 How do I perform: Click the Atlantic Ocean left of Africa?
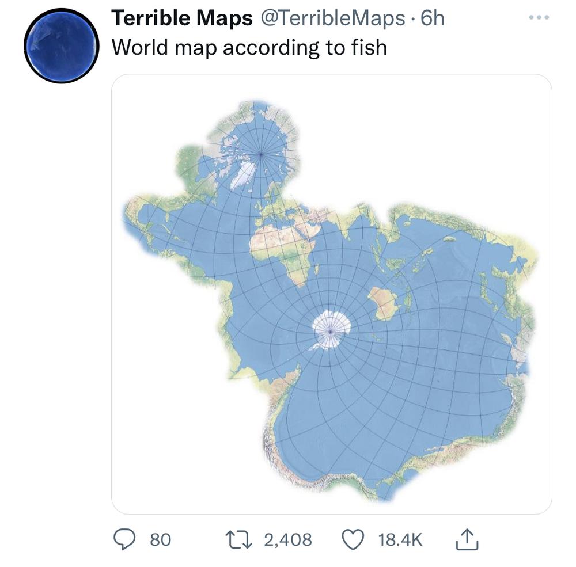coord(221,235)
